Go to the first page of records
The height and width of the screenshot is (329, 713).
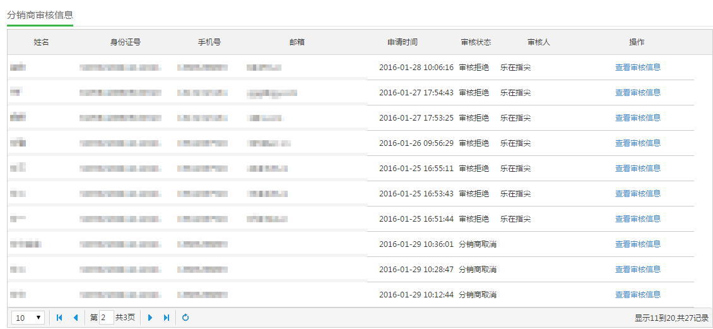[x=59, y=318]
